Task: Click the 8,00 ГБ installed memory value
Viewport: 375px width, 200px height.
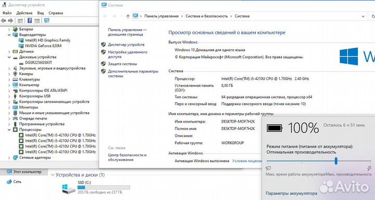Action: click(227, 85)
